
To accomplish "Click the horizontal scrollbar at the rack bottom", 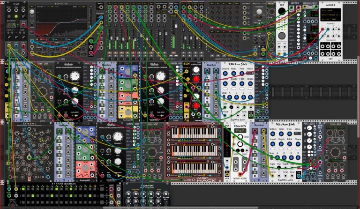I will (x=180, y=208).
